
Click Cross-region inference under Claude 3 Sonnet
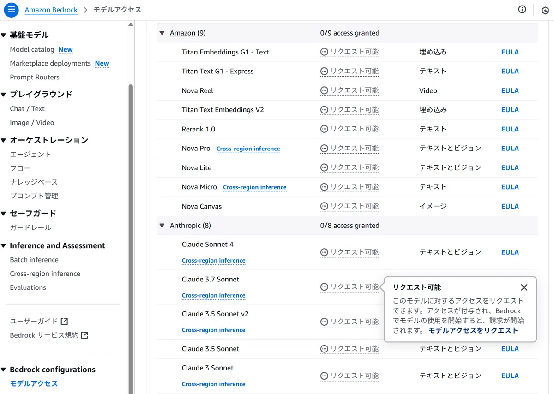(x=214, y=384)
